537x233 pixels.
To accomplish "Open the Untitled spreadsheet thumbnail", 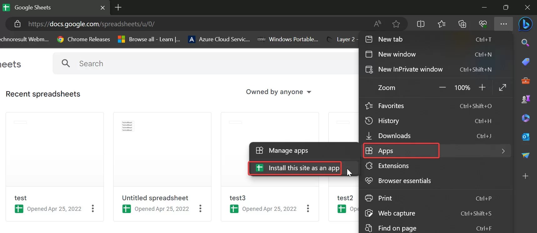I will pos(162,149).
